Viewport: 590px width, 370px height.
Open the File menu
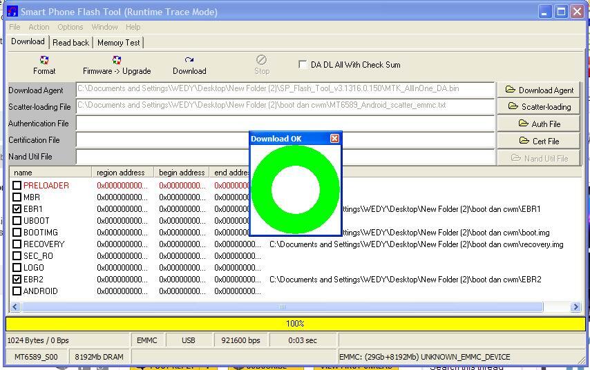point(15,27)
